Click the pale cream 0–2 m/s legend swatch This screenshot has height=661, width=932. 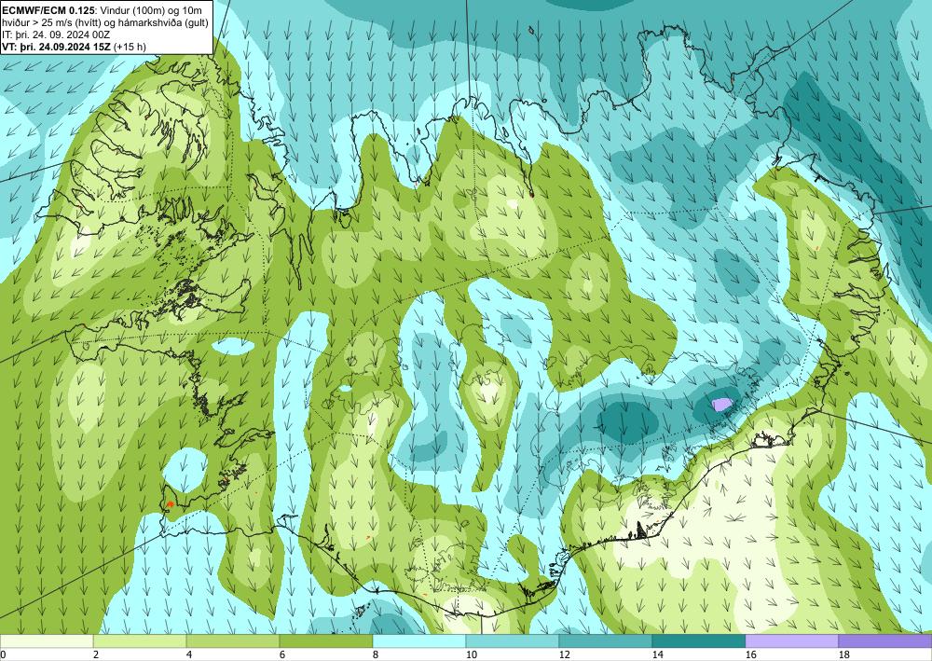pos(47,641)
